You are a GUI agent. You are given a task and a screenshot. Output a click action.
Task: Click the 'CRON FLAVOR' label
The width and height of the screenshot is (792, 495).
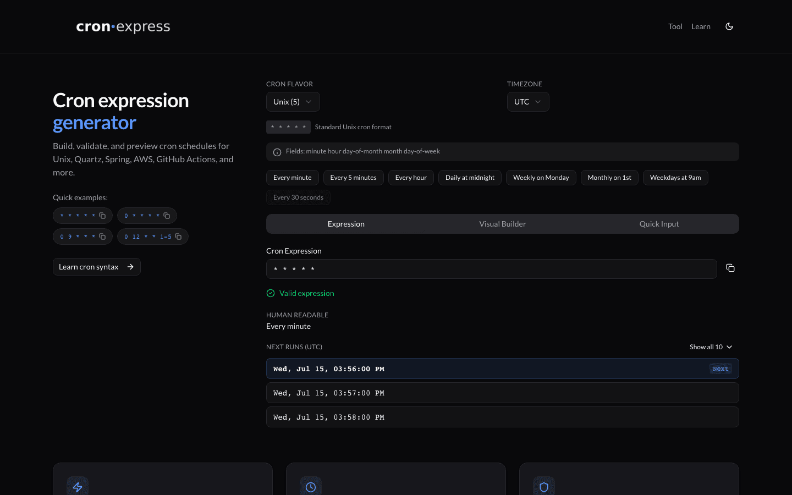click(289, 84)
